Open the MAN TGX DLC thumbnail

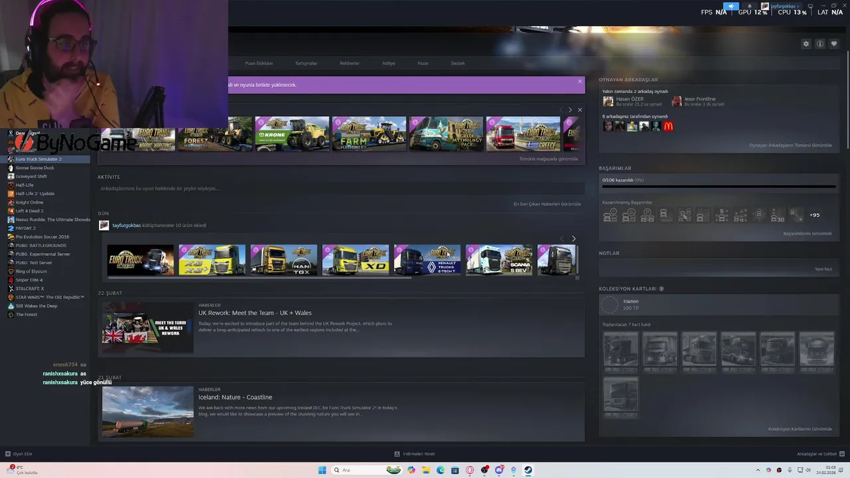(284, 260)
